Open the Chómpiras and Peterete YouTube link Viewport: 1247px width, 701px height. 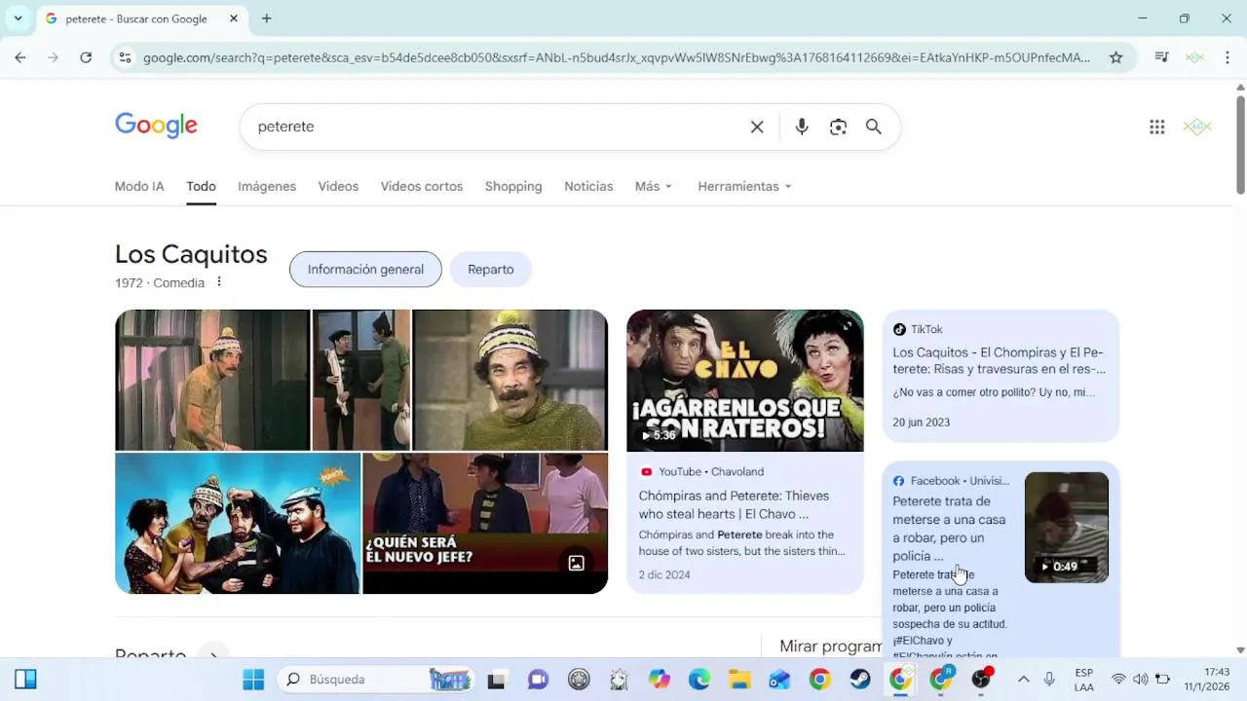coord(734,504)
